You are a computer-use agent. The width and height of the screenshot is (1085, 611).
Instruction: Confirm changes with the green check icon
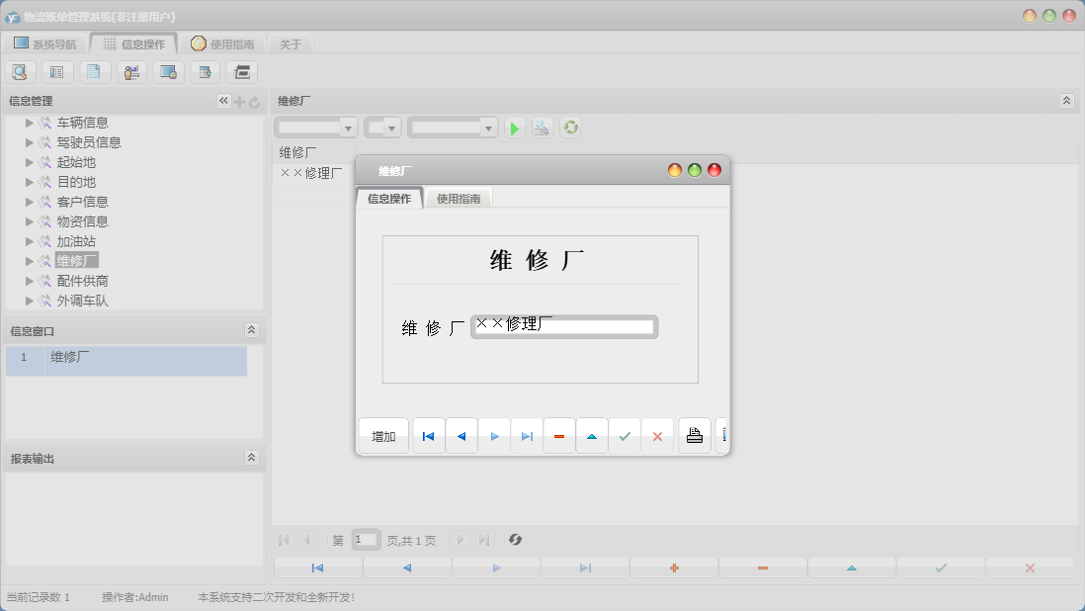[625, 435]
